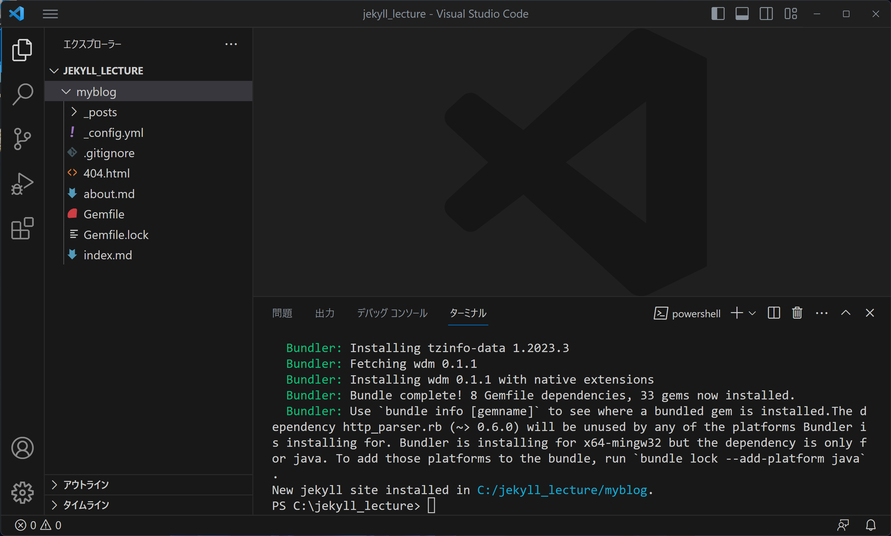Screen dimensions: 891x536
Task: Maximize the panel size with chevron
Action: [846, 313]
